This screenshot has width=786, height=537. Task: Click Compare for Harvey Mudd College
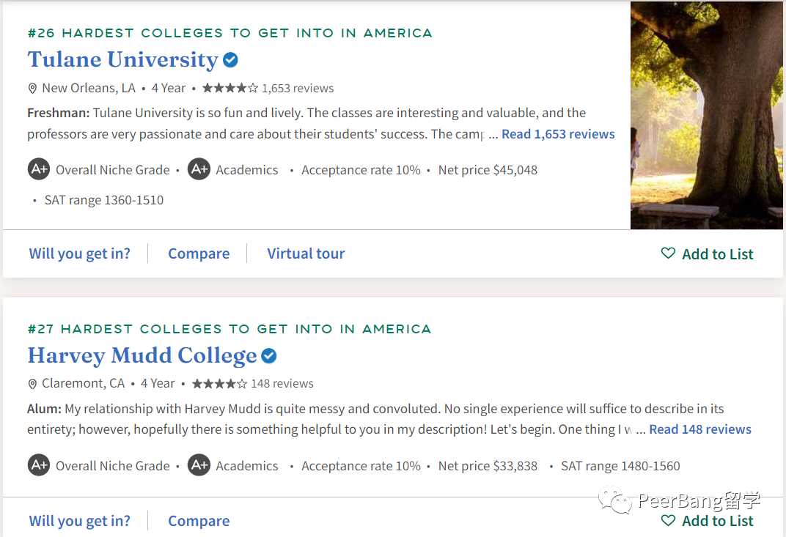(x=199, y=521)
